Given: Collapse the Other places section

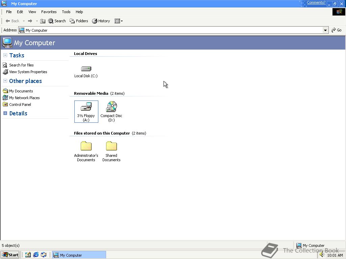Looking at the screenshot, I should click(5, 81).
